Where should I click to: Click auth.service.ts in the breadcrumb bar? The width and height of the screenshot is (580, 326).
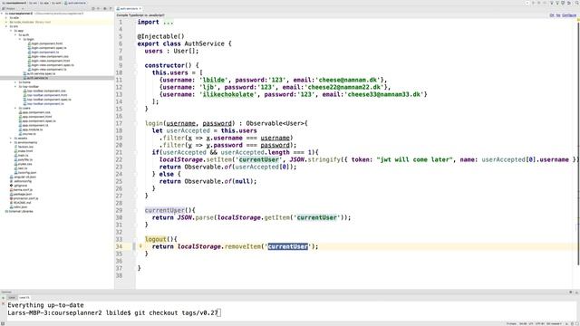[75, 3]
